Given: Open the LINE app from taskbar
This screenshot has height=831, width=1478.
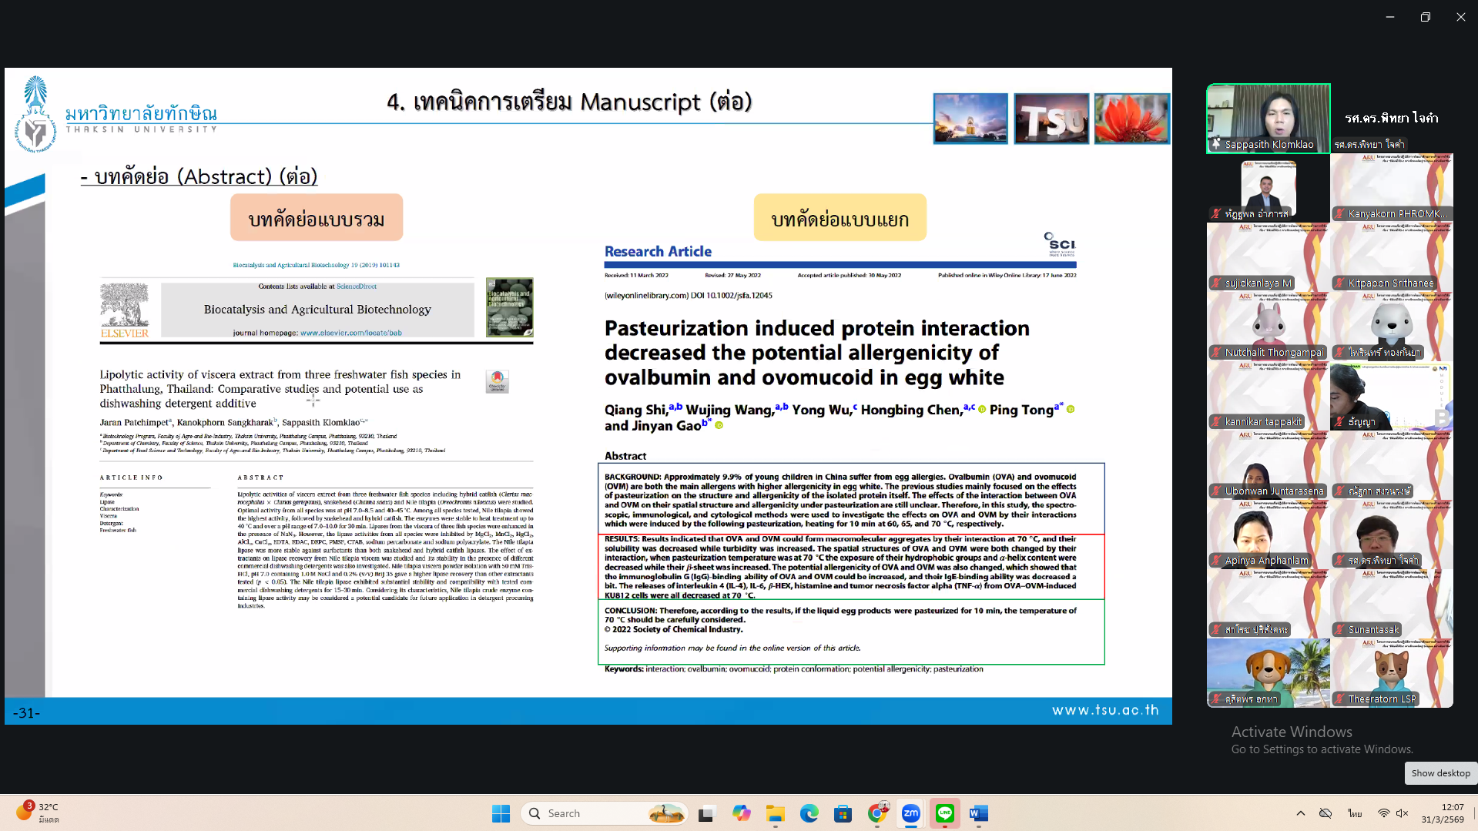Looking at the screenshot, I should 944,813.
